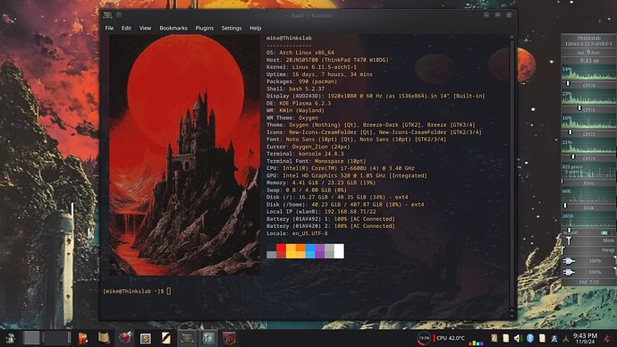Click the Konsole vertical scrollbar down arrow

pyautogui.click(x=511, y=315)
